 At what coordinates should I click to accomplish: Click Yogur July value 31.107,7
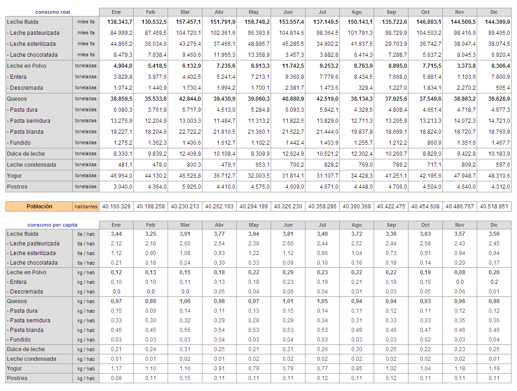[x=327, y=176]
